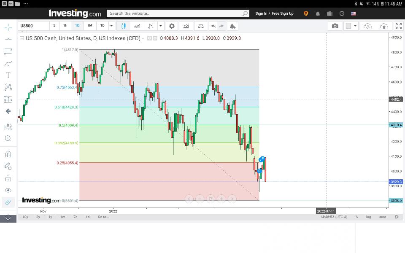Click the Go to... date button

tap(103, 217)
